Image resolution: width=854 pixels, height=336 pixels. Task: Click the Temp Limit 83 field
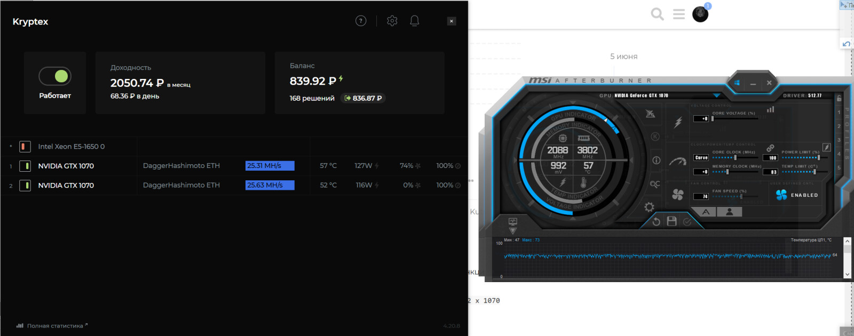click(770, 172)
